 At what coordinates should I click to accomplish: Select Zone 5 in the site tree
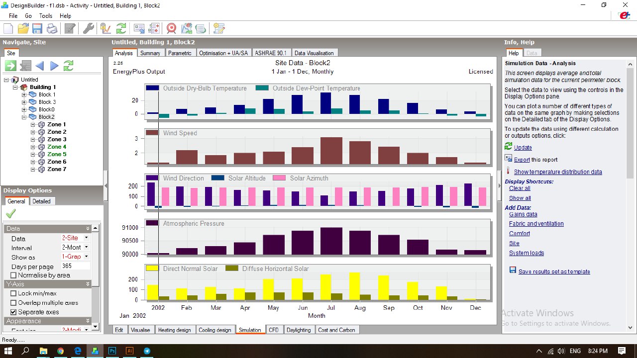(x=57, y=154)
